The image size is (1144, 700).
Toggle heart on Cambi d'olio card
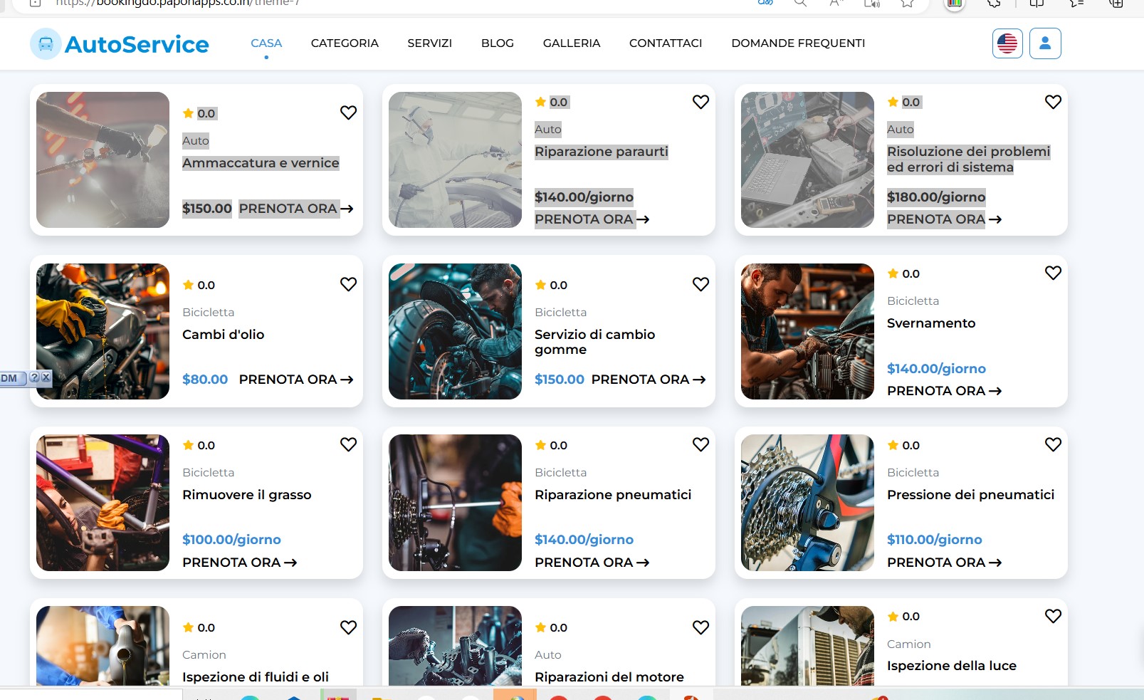tap(348, 284)
